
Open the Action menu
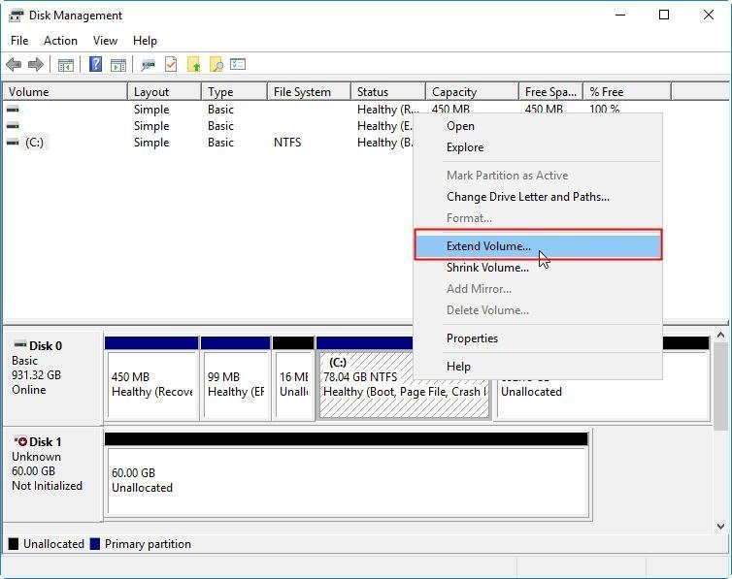coord(60,41)
